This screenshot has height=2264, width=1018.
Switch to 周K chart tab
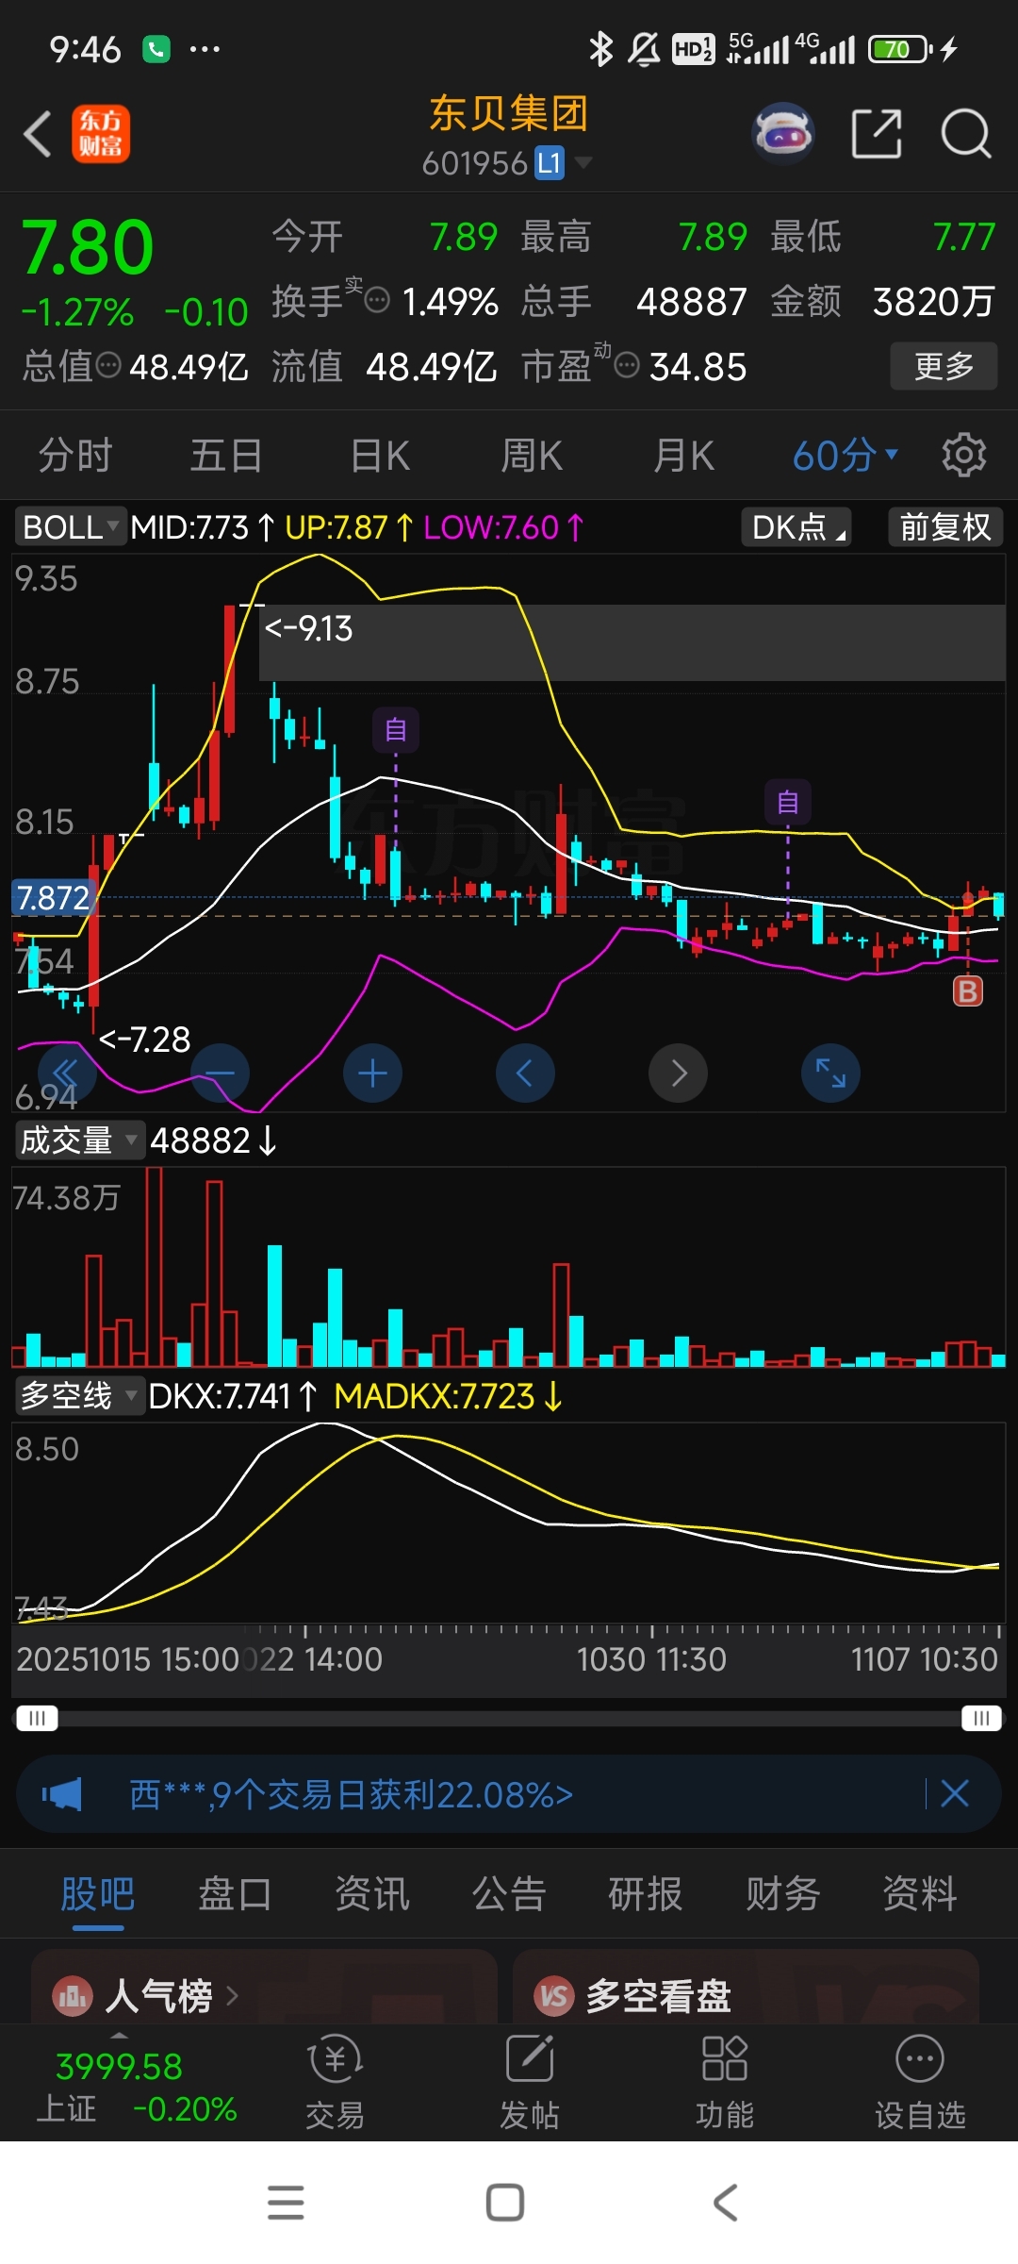click(532, 456)
